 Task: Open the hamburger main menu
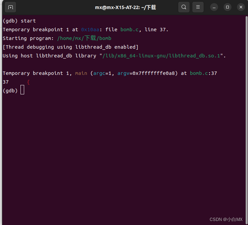(x=198, y=7)
